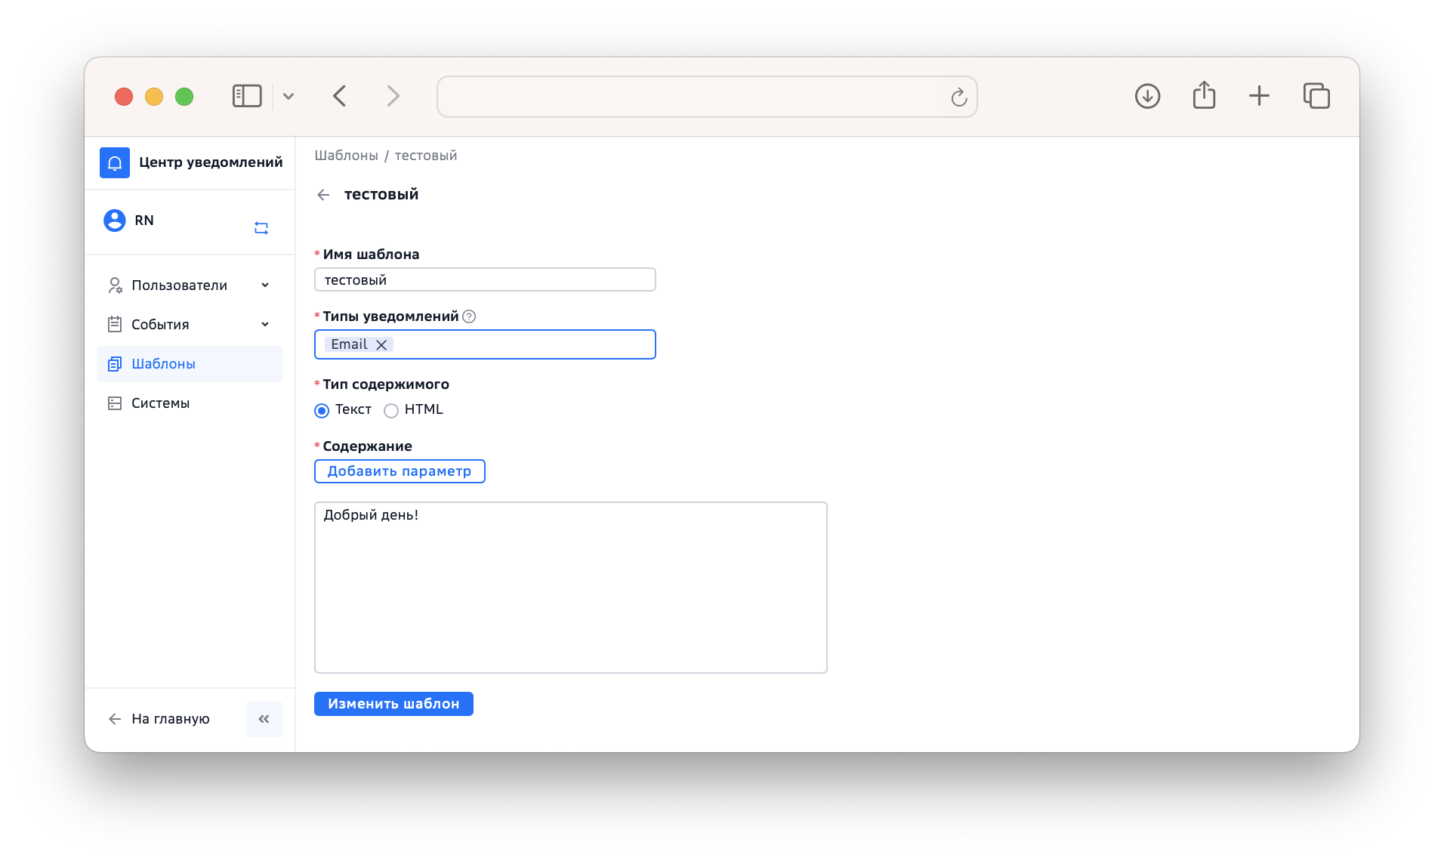Click the Пользователи user-gear icon
Viewport: 1444px width, 864px height.
pyautogui.click(x=115, y=285)
